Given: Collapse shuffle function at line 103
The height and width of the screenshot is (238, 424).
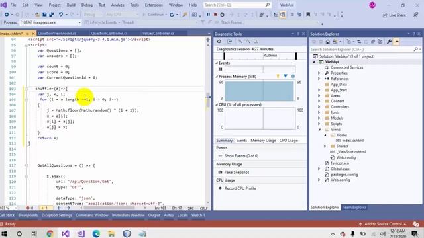Looking at the screenshot, I should click(26, 89).
